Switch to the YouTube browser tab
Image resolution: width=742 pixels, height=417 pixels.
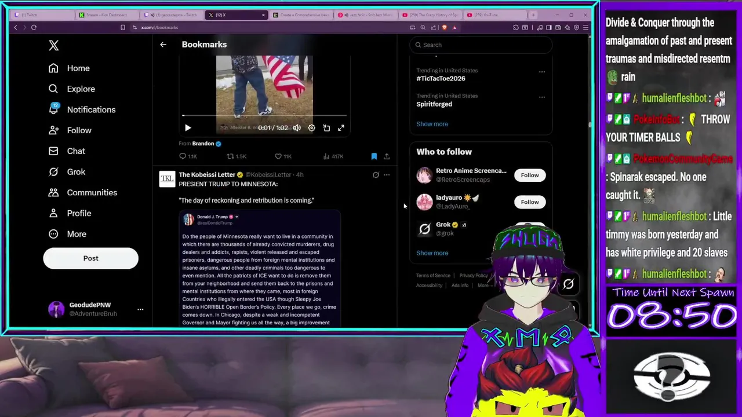494,15
